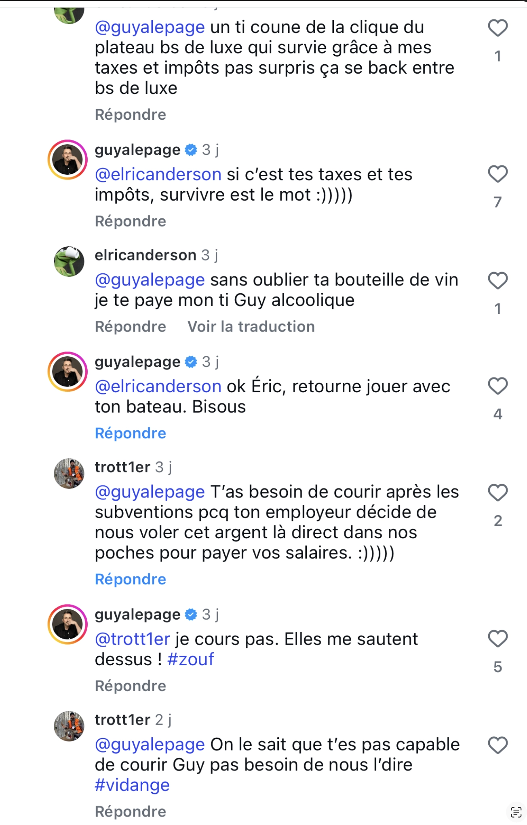Image resolution: width=527 pixels, height=825 pixels.
Task: Reply to the 'ok Éric, retourne jouer' comment
Action: [x=131, y=434]
